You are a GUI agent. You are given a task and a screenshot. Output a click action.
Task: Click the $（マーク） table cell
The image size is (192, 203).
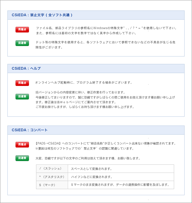pos(52,185)
